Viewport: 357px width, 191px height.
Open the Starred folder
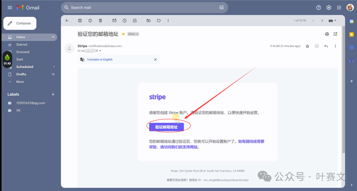22,45
